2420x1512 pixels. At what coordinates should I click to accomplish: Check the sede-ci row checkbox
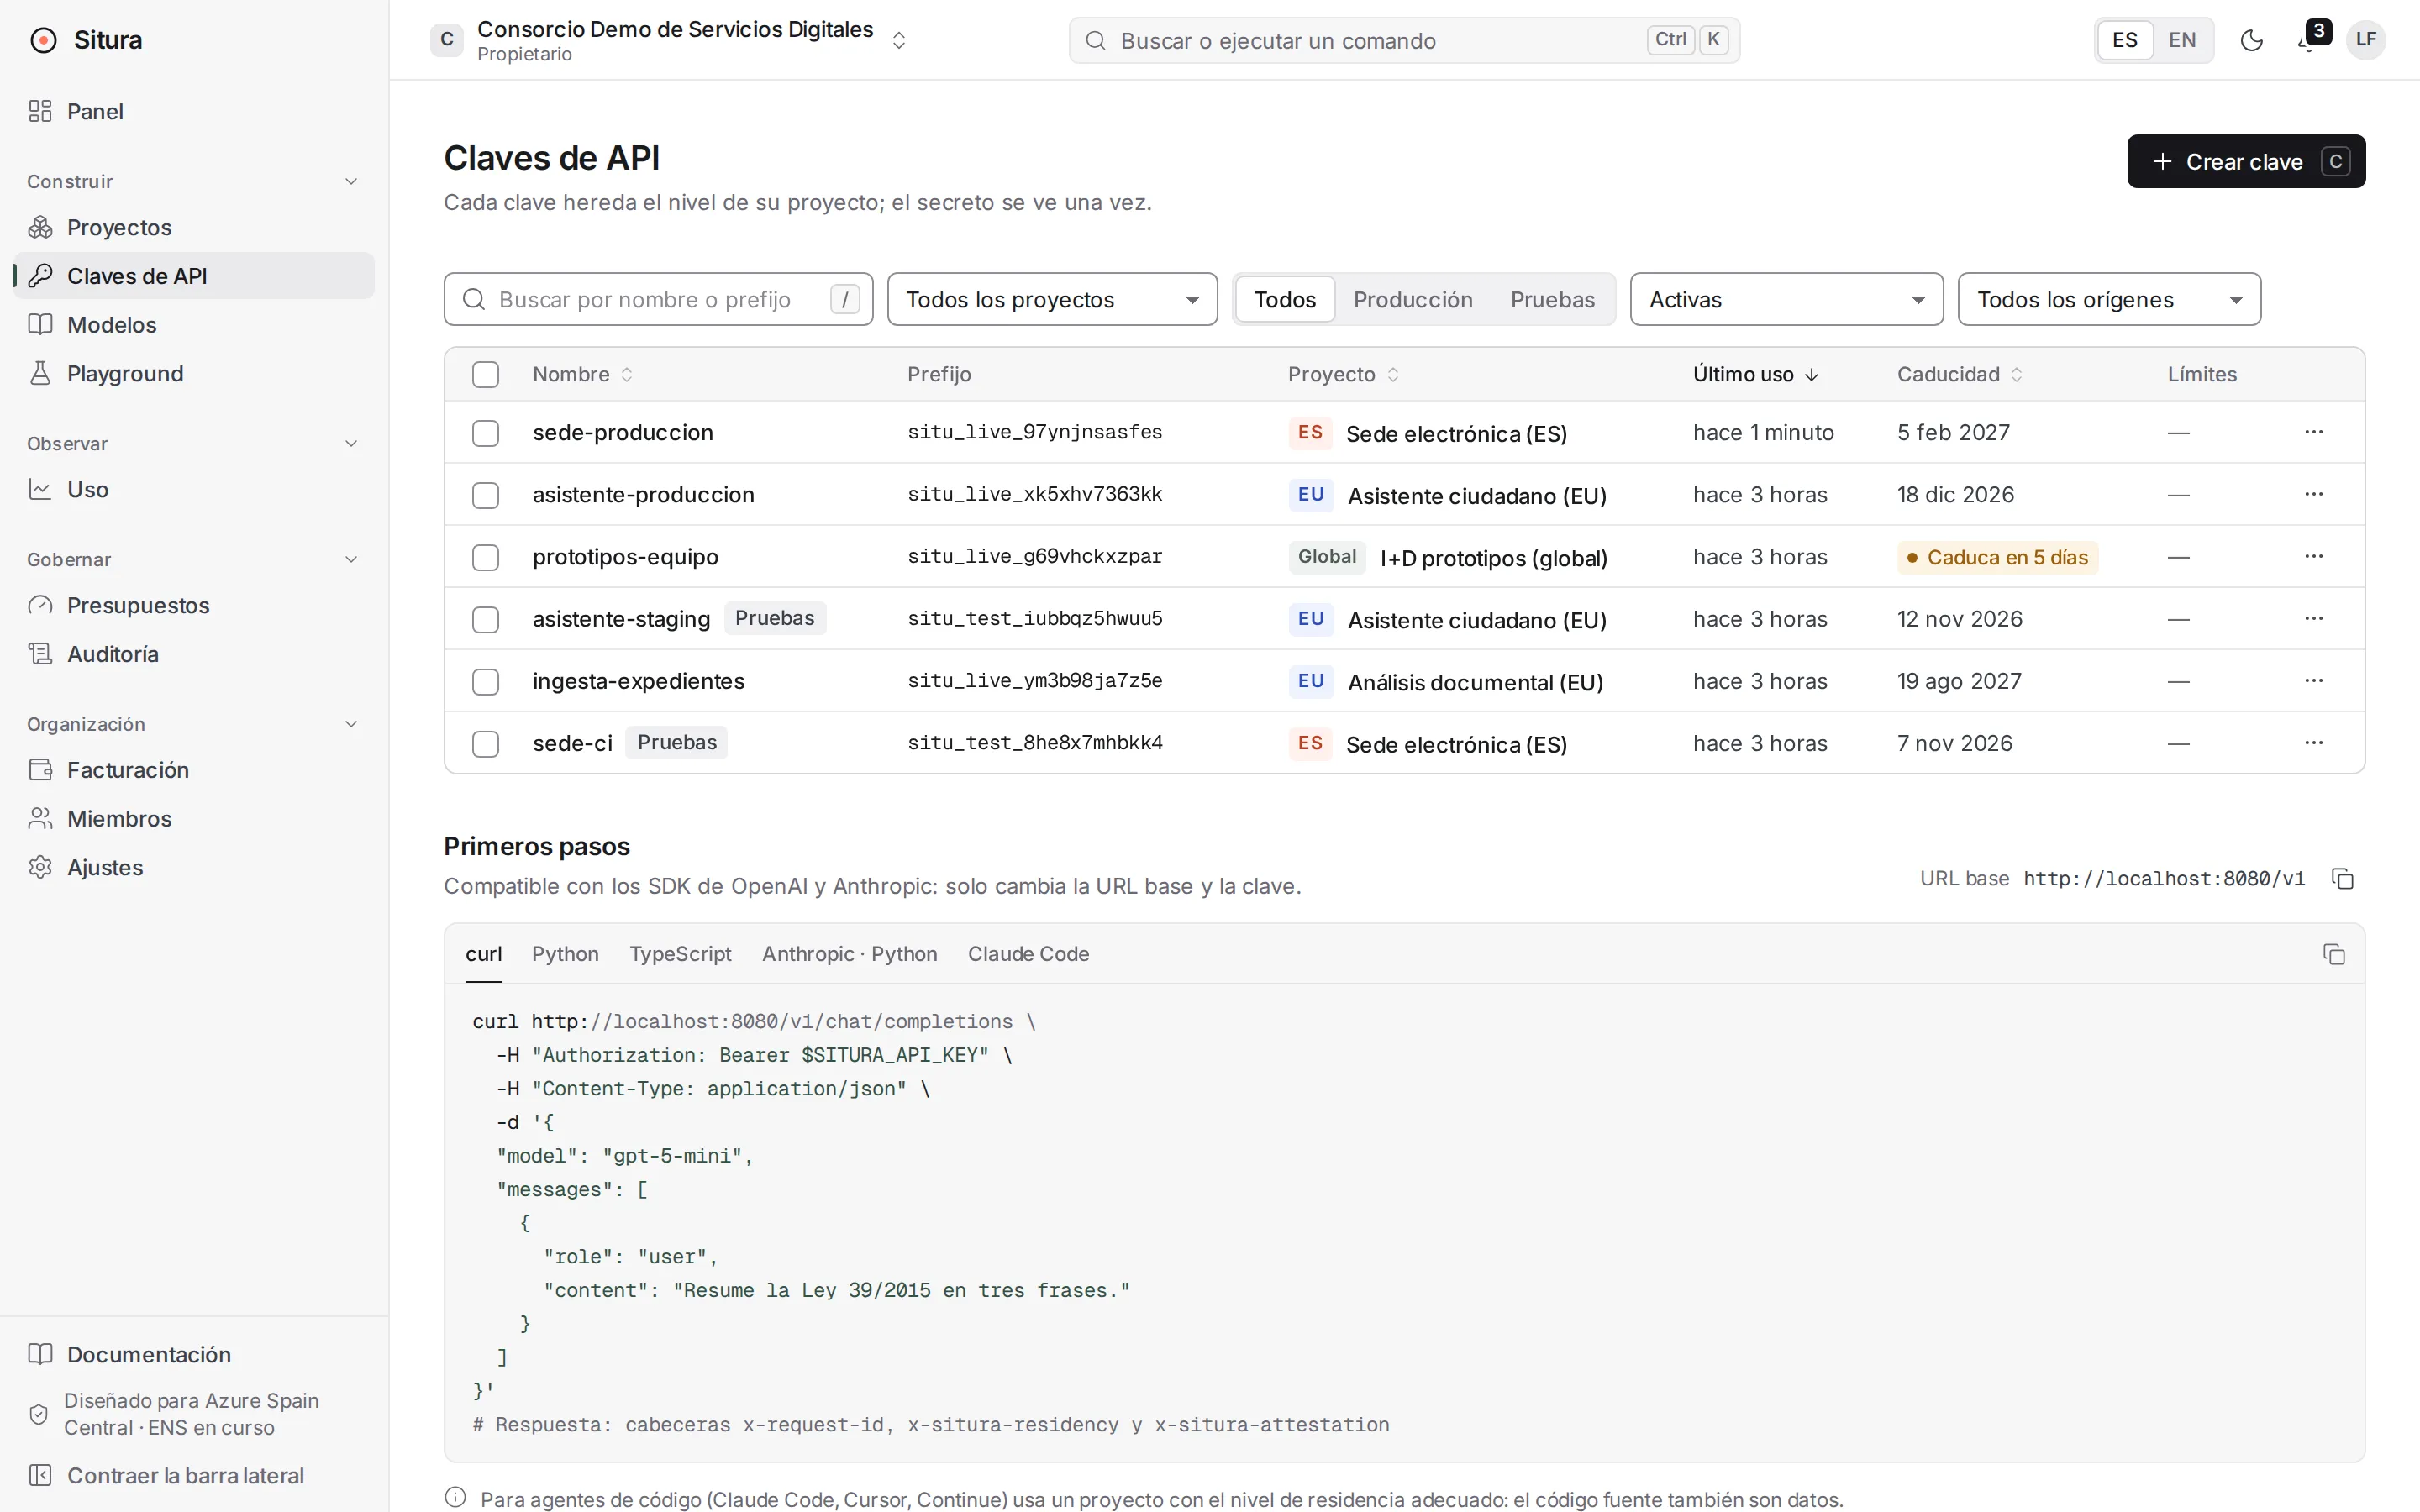(x=486, y=744)
